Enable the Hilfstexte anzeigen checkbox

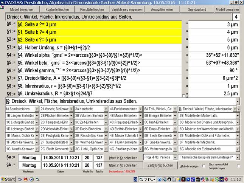(x=204, y=166)
